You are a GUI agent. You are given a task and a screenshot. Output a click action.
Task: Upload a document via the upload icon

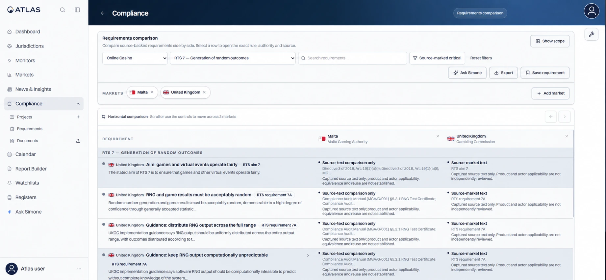[78, 141]
